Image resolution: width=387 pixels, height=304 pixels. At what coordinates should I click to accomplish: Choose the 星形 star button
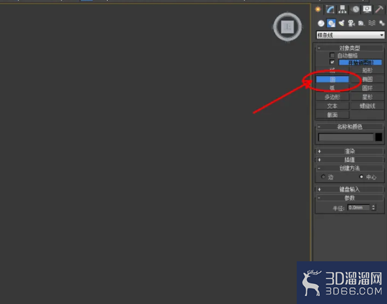[x=367, y=97]
